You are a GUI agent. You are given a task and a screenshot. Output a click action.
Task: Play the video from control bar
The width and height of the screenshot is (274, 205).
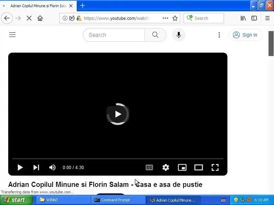coord(20,167)
